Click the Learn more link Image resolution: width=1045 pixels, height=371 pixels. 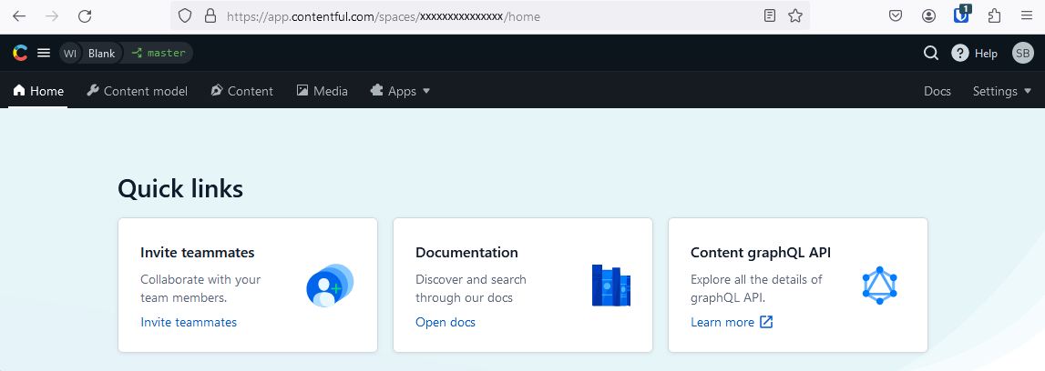pos(722,323)
